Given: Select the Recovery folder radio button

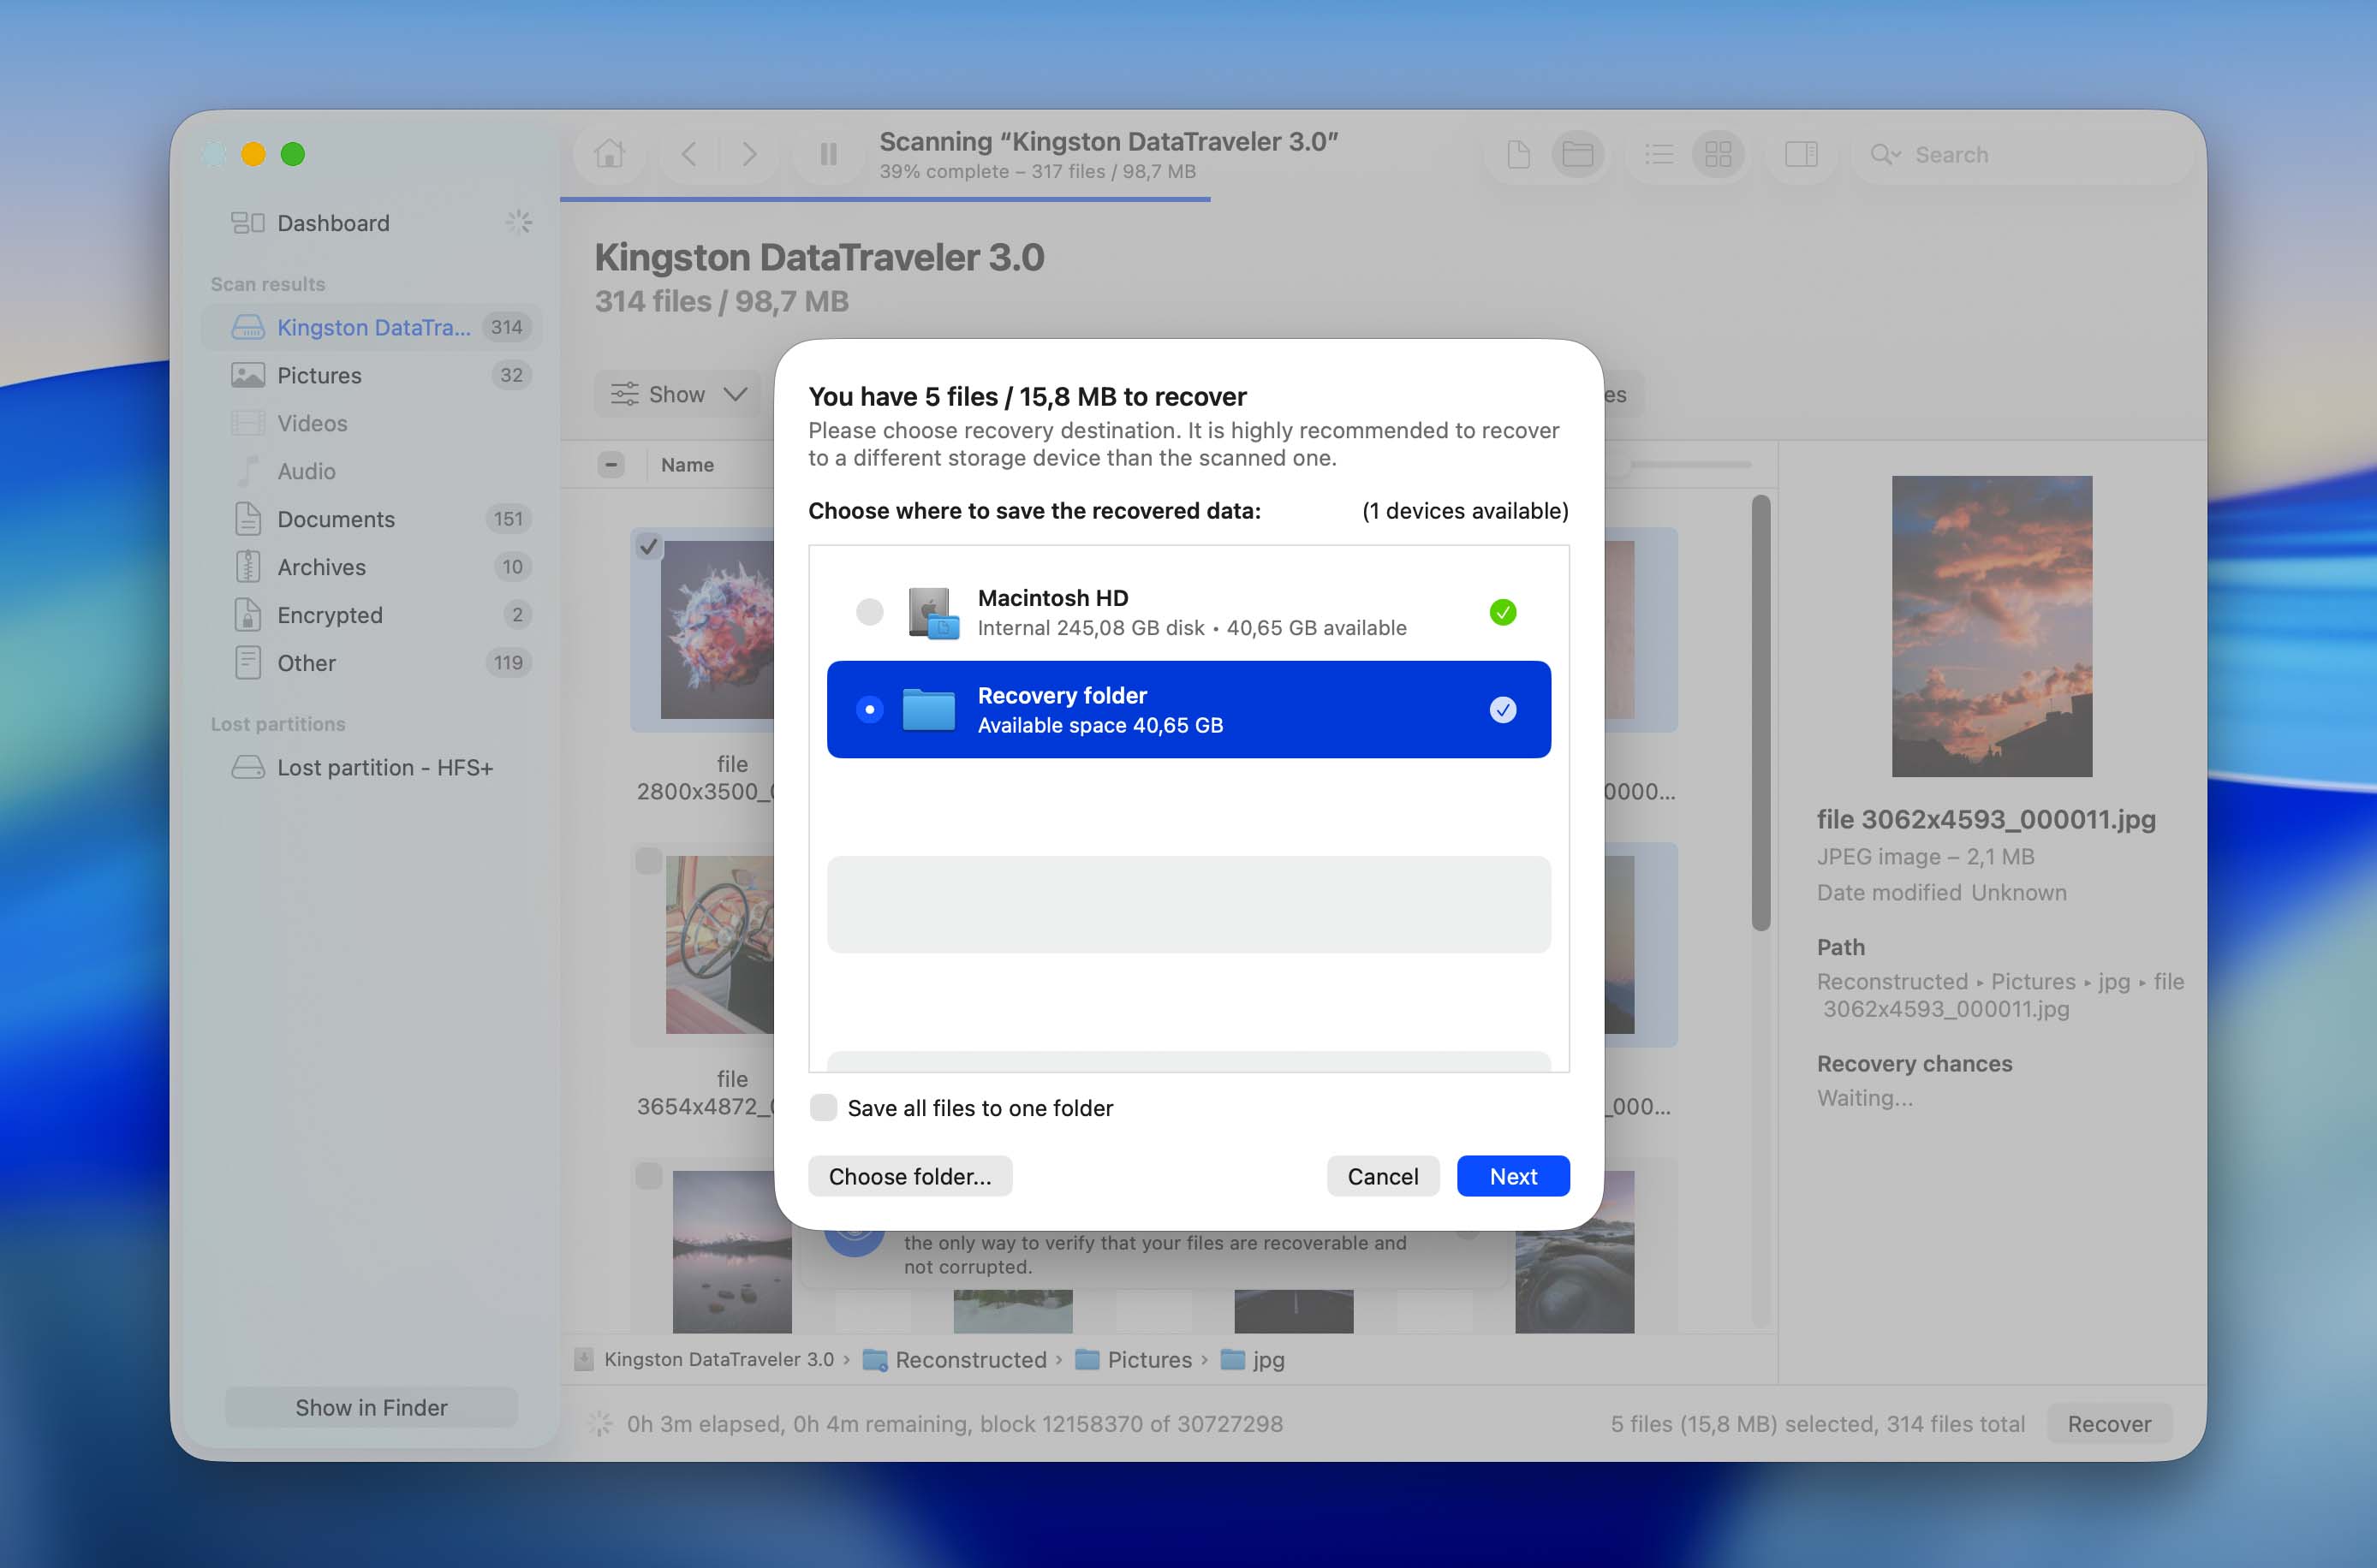Looking at the screenshot, I should [869, 709].
